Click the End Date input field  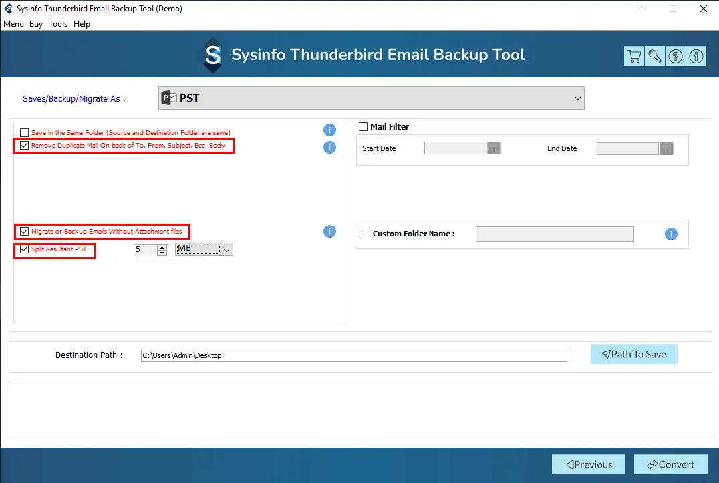pos(627,148)
